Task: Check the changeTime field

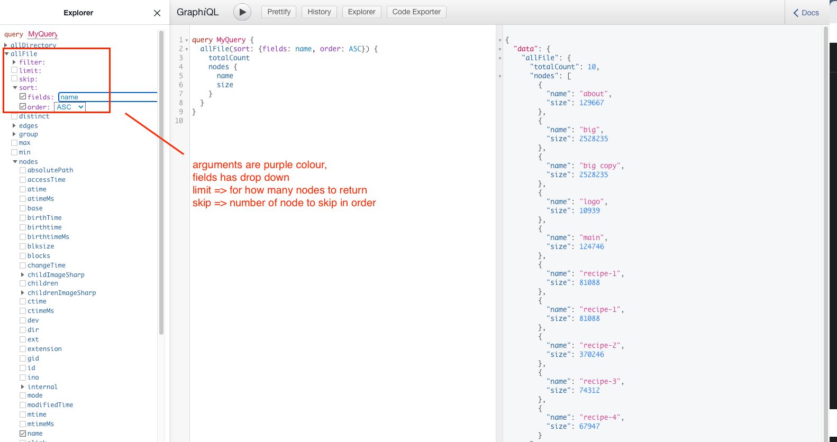Action: (23, 265)
